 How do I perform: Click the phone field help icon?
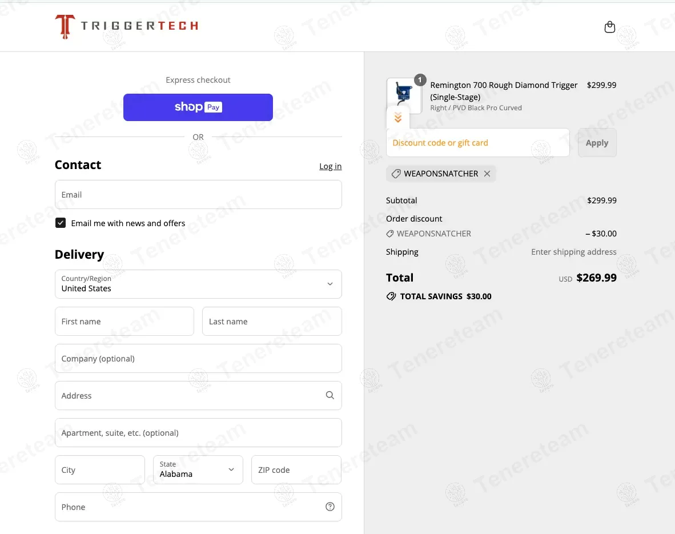[330, 507]
